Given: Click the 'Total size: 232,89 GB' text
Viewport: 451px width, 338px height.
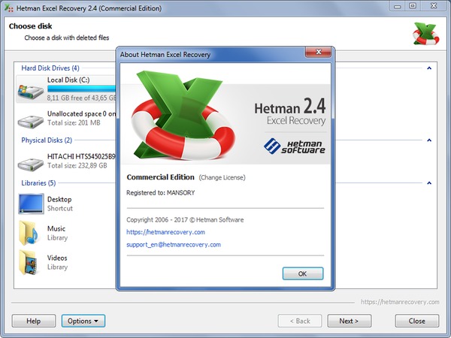Looking at the screenshot, I should 77,165.
